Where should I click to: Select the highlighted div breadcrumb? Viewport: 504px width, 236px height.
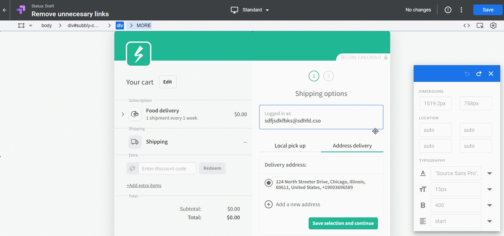tap(120, 26)
